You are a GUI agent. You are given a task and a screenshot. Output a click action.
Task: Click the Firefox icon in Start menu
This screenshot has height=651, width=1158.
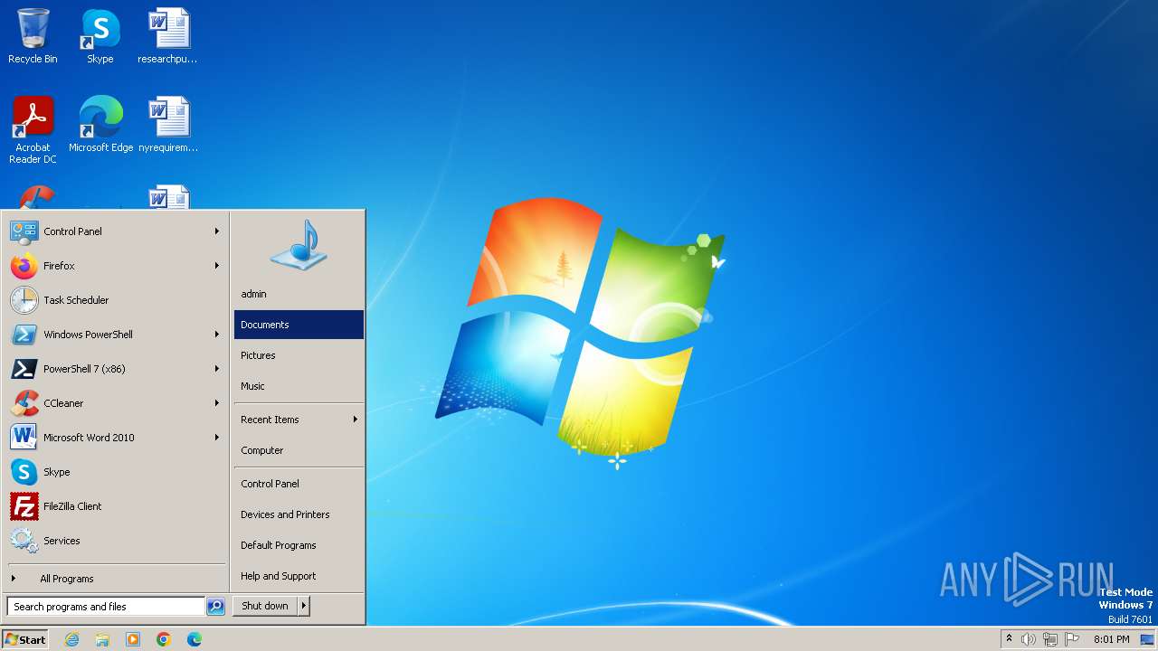click(x=24, y=266)
